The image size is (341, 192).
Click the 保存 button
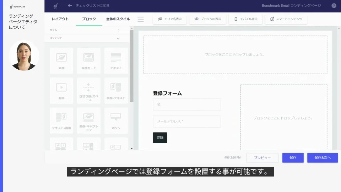pos(293,158)
